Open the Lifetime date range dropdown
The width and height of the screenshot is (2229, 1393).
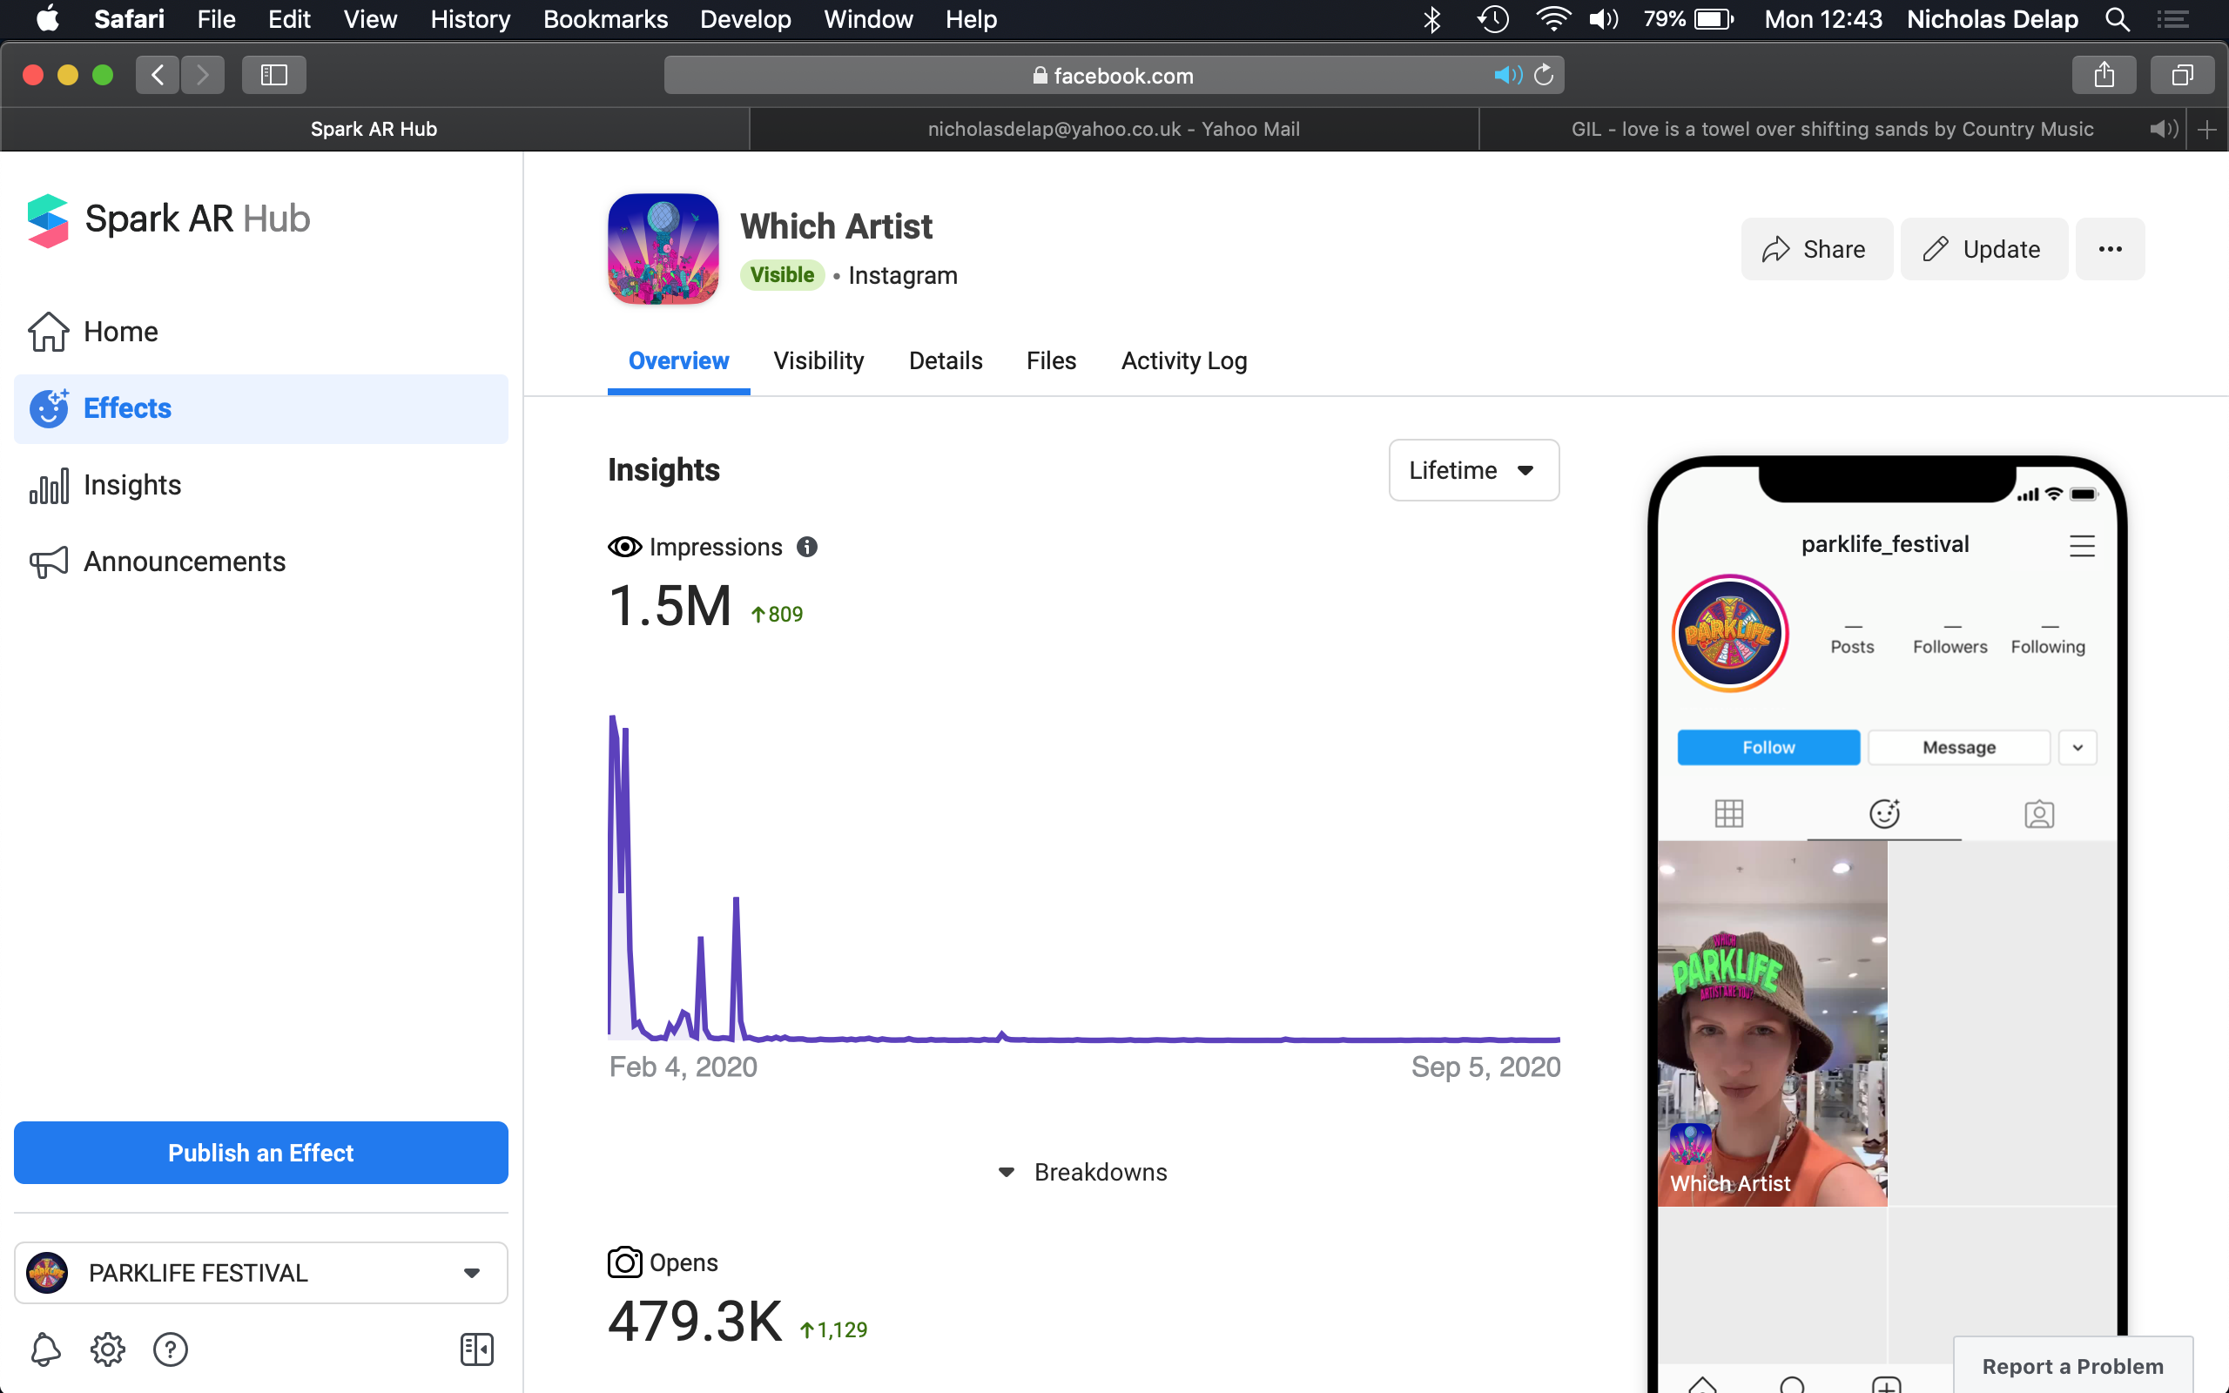click(x=1473, y=471)
